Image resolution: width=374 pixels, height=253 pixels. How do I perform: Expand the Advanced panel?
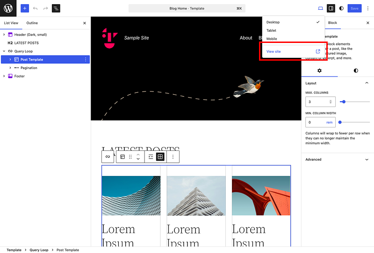[x=338, y=159]
